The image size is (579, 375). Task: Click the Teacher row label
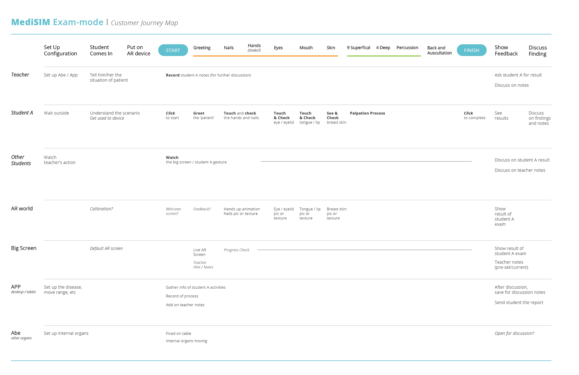tap(20, 75)
